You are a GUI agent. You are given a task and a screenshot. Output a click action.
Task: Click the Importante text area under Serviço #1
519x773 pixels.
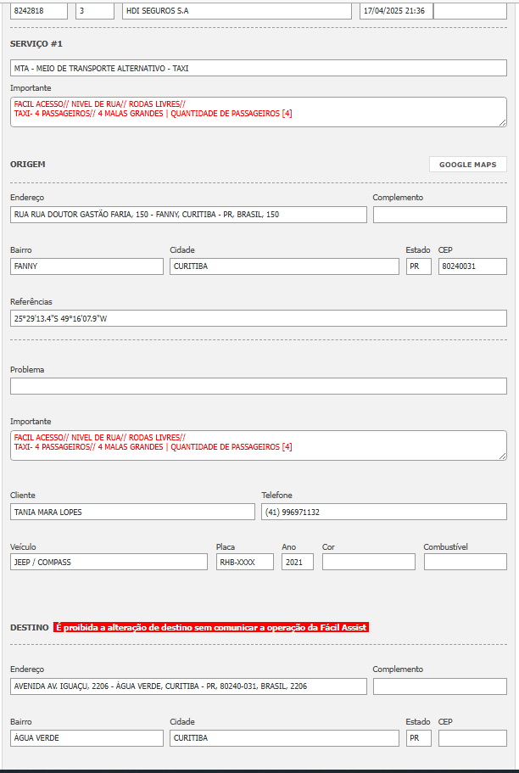258,111
